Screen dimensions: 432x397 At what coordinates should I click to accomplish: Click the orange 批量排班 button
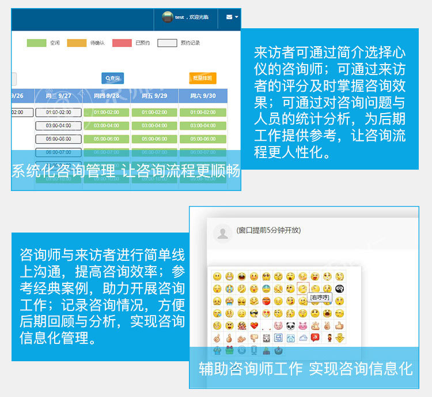point(203,78)
